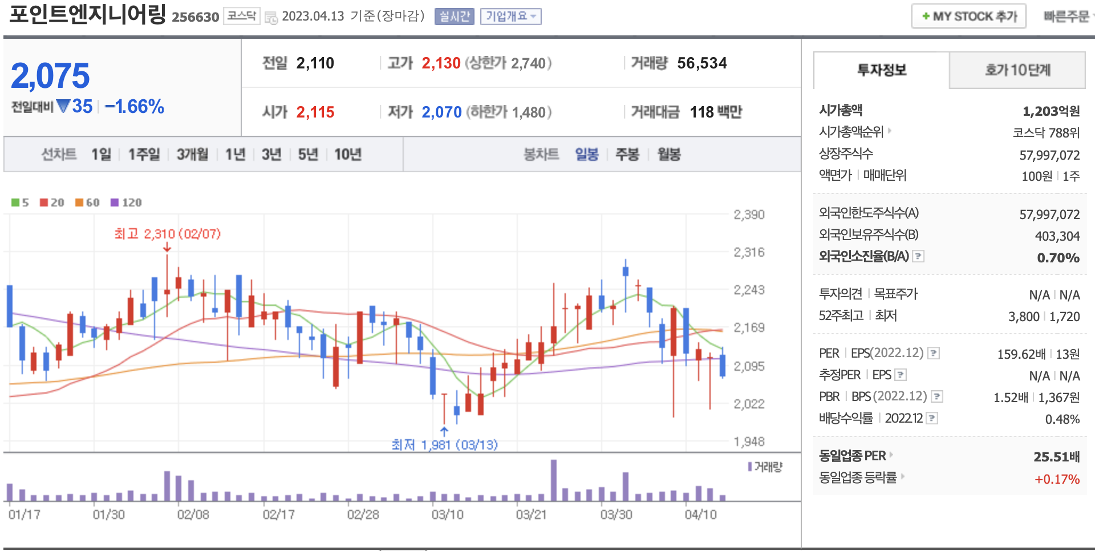Click the calendar icon before the 2023.04.13 date

(x=271, y=17)
